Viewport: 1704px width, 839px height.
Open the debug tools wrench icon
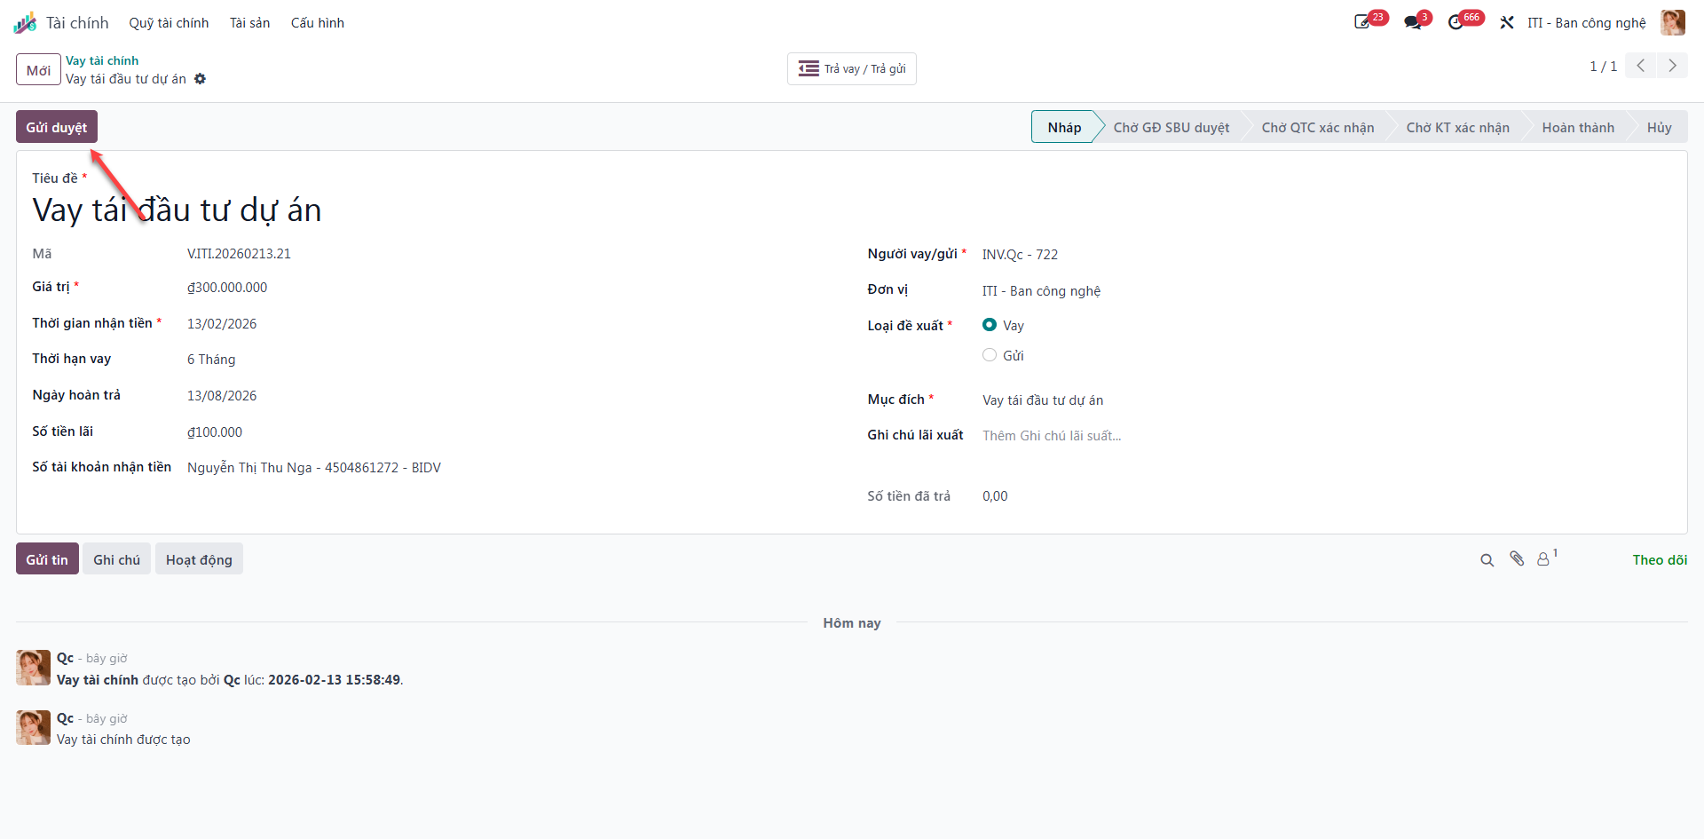(1507, 22)
